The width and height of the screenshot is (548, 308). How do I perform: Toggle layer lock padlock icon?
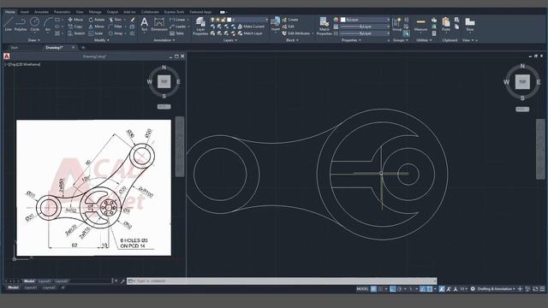[223, 20]
